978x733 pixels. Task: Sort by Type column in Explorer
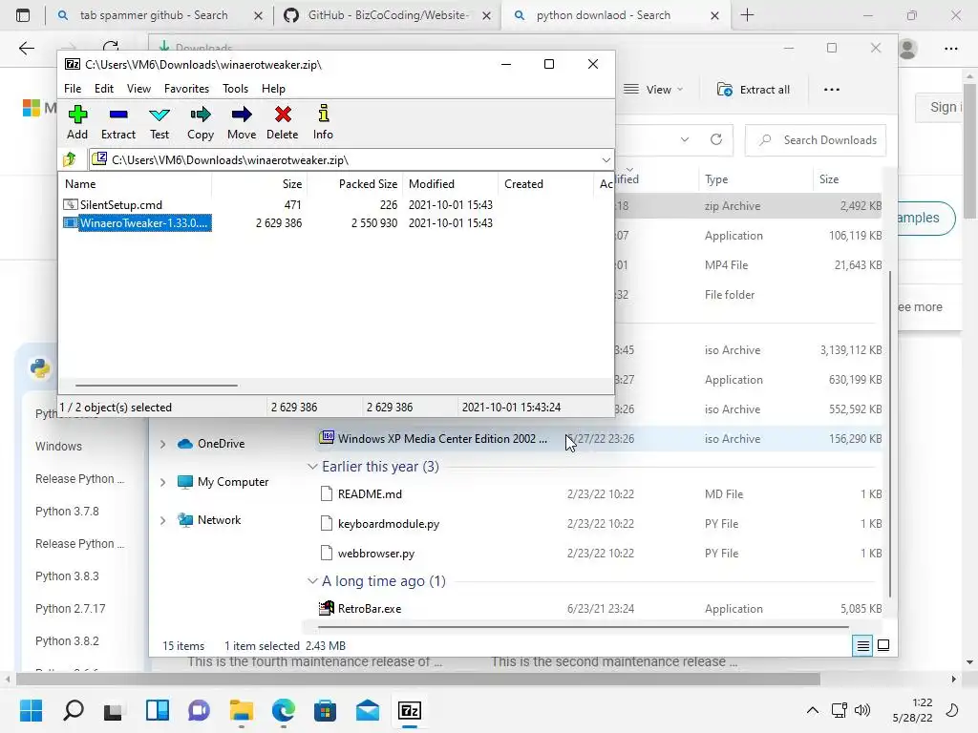(x=716, y=179)
